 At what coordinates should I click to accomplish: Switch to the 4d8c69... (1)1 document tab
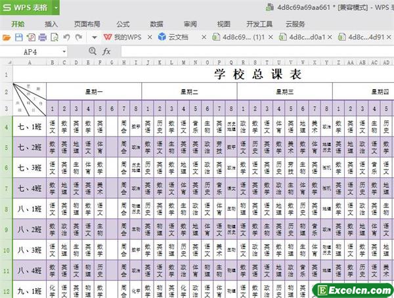coord(238,37)
